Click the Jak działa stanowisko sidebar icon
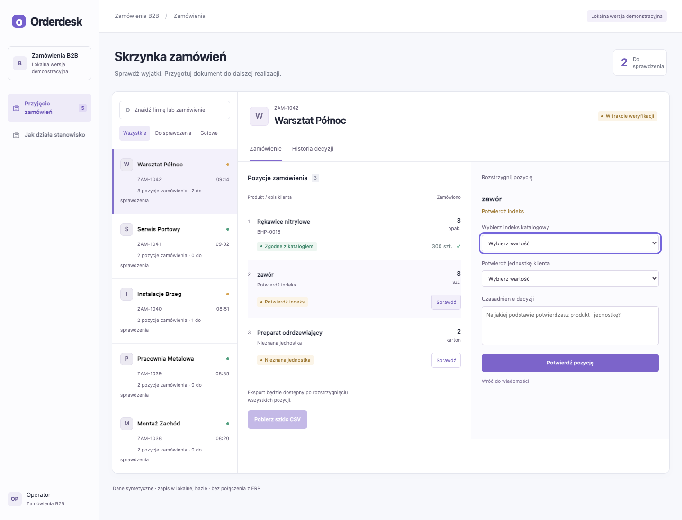Screen dimensions: 682x520 [x=16, y=135]
